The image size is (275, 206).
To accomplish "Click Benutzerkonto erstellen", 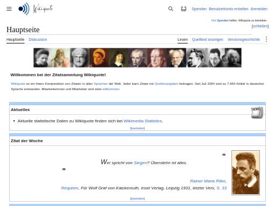I will (x=228, y=9).
